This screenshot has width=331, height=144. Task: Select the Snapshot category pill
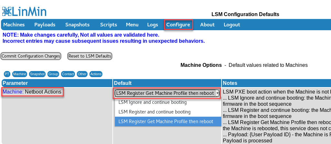pyautogui.click(x=37, y=74)
